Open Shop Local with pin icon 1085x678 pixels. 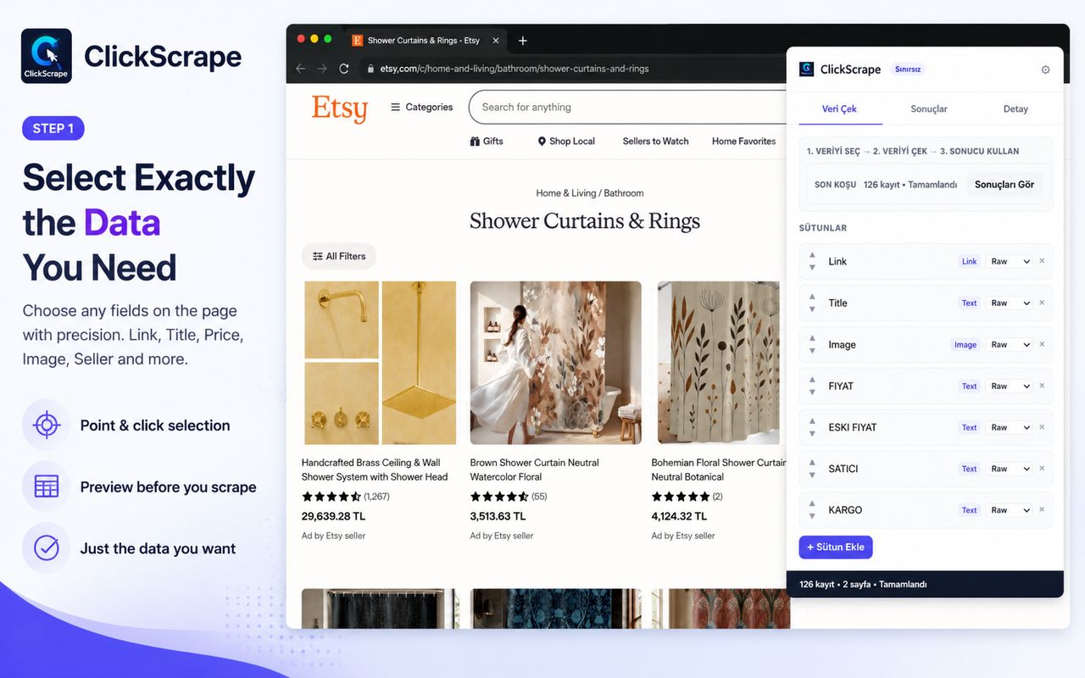coord(566,142)
